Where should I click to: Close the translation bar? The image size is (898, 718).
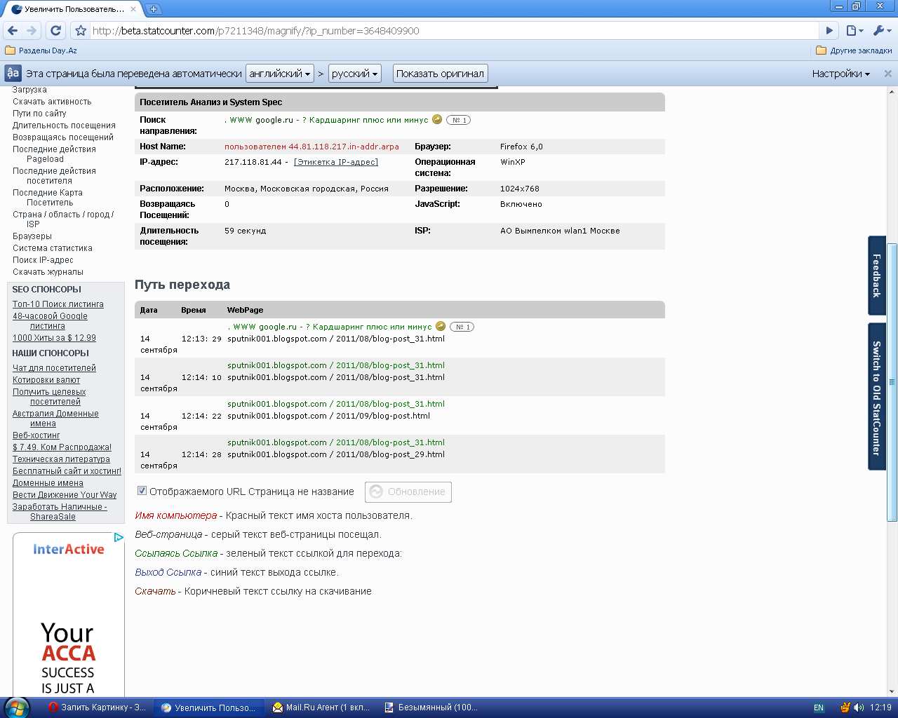[x=887, y=74]
